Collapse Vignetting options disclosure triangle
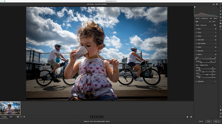 click(215, 61)
